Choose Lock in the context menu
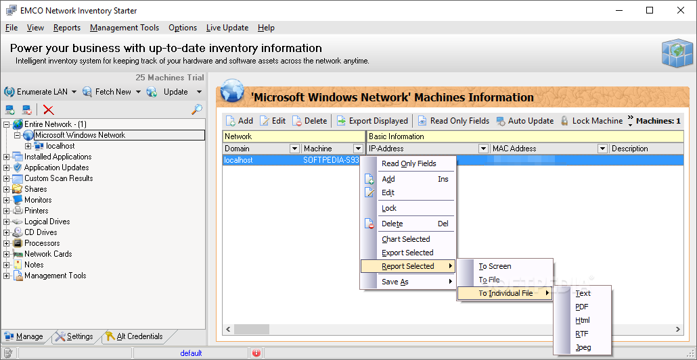Screen dimensions: 697x360 pyautogui.click(x=408, y=208)
